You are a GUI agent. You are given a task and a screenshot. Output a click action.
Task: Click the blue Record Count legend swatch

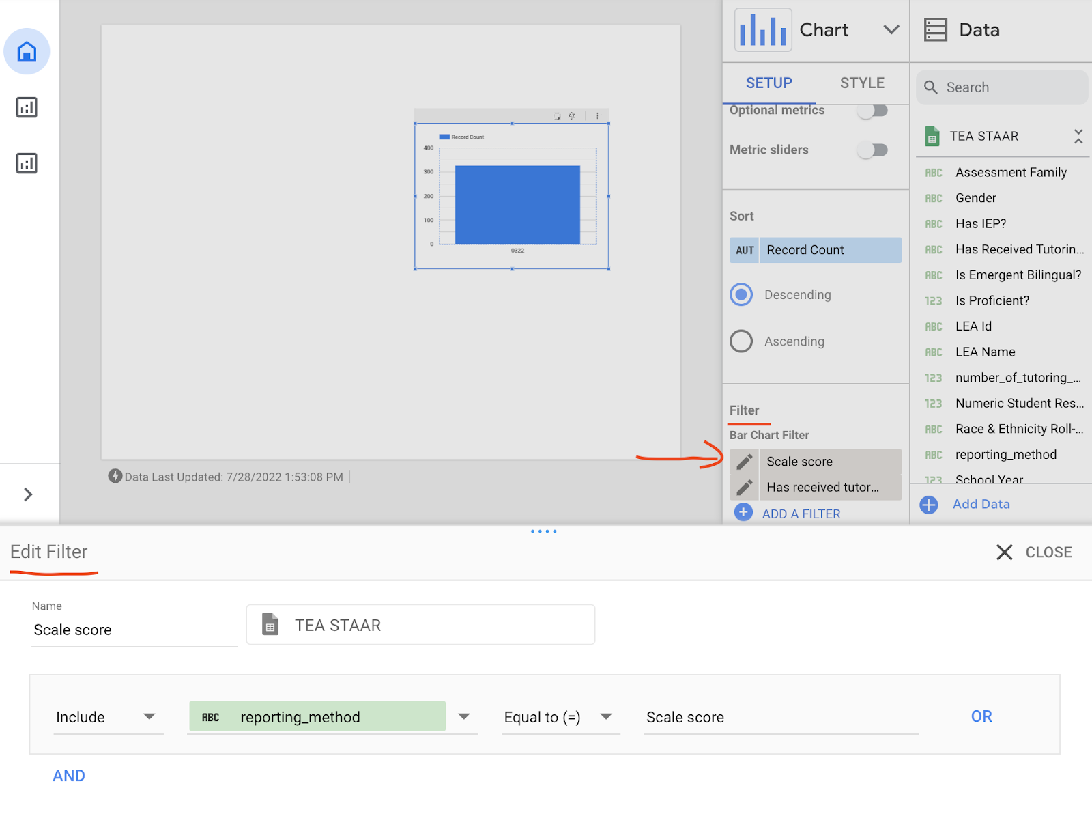pyautogui.click(x=444, y=137)
